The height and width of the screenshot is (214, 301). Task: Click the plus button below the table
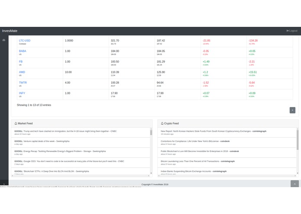click(x=292, y=110)
